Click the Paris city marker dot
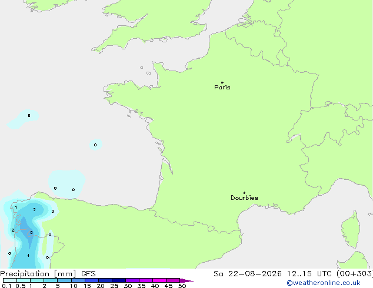The height and width of the screenshot is (288, 373). [x=222, y=82]
